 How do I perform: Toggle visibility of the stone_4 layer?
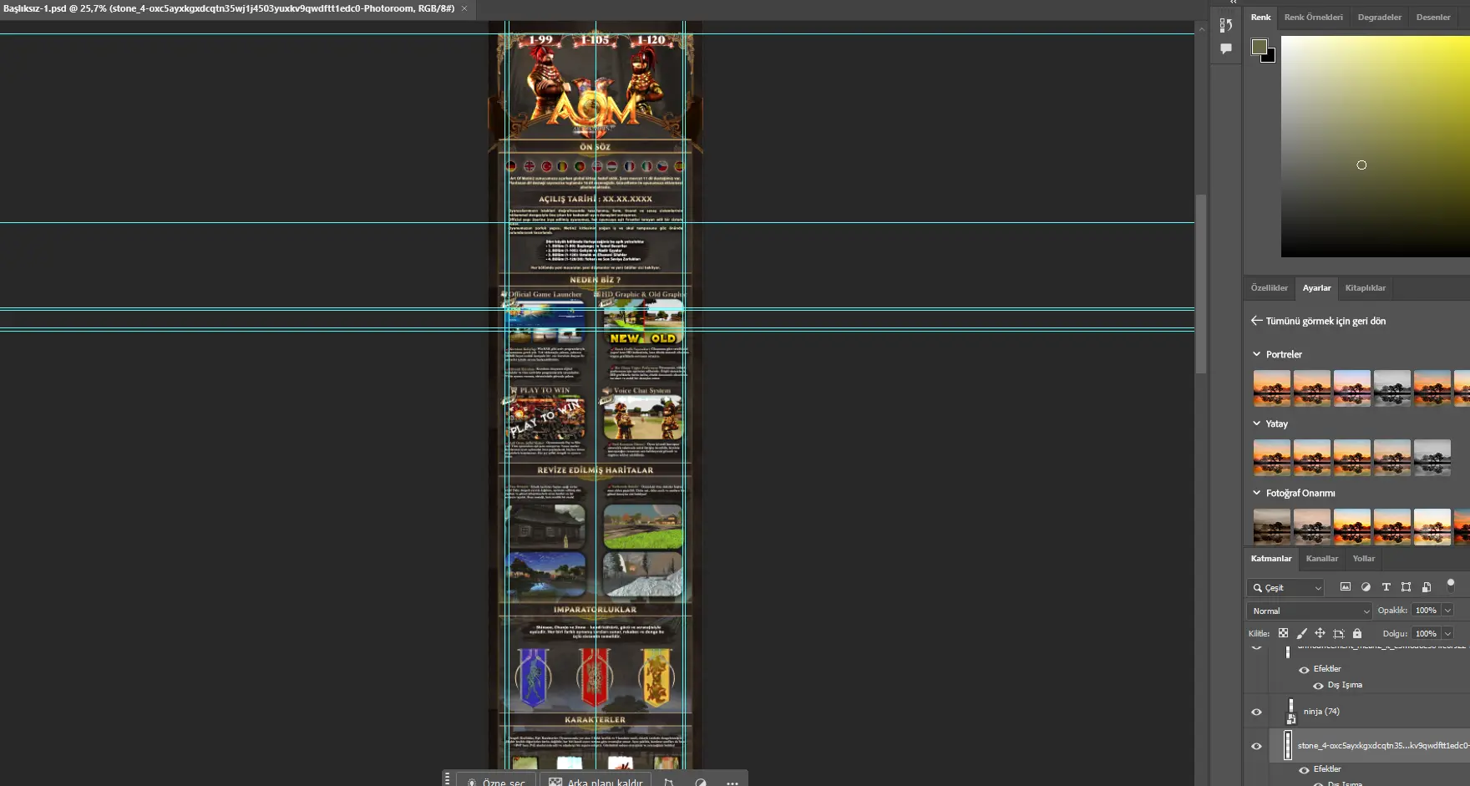point(1256,746)
